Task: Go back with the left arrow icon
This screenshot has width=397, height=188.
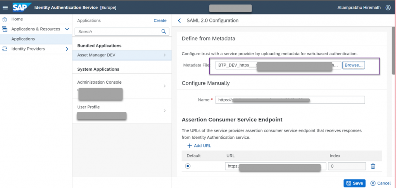Action: [x=179, y=21]
